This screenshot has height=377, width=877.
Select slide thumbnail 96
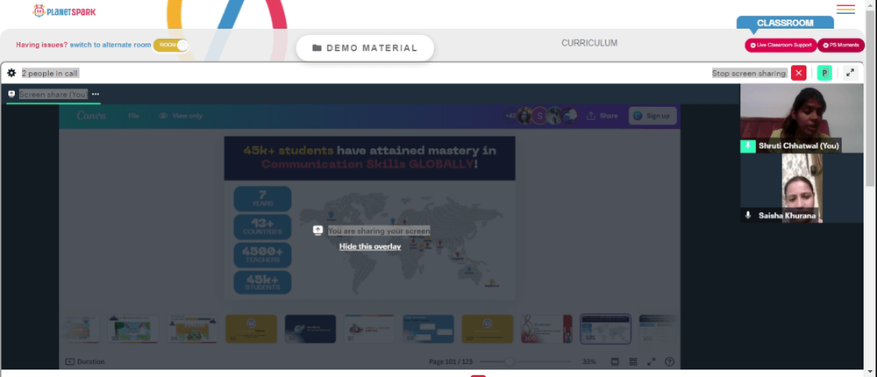(310, 329)
